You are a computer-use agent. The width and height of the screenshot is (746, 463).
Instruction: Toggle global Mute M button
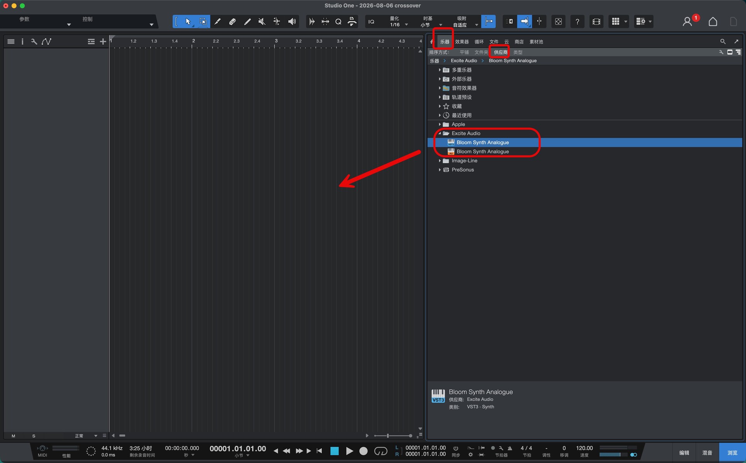(14, 436)
